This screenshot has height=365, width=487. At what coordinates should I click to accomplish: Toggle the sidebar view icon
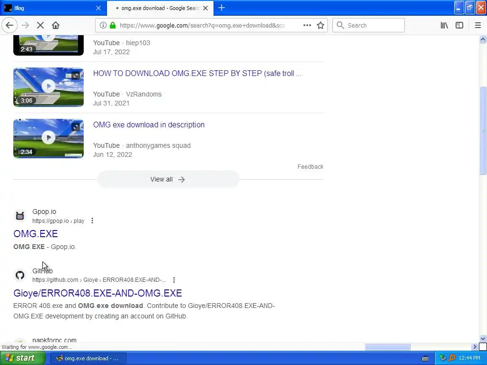tap(459, 26)
